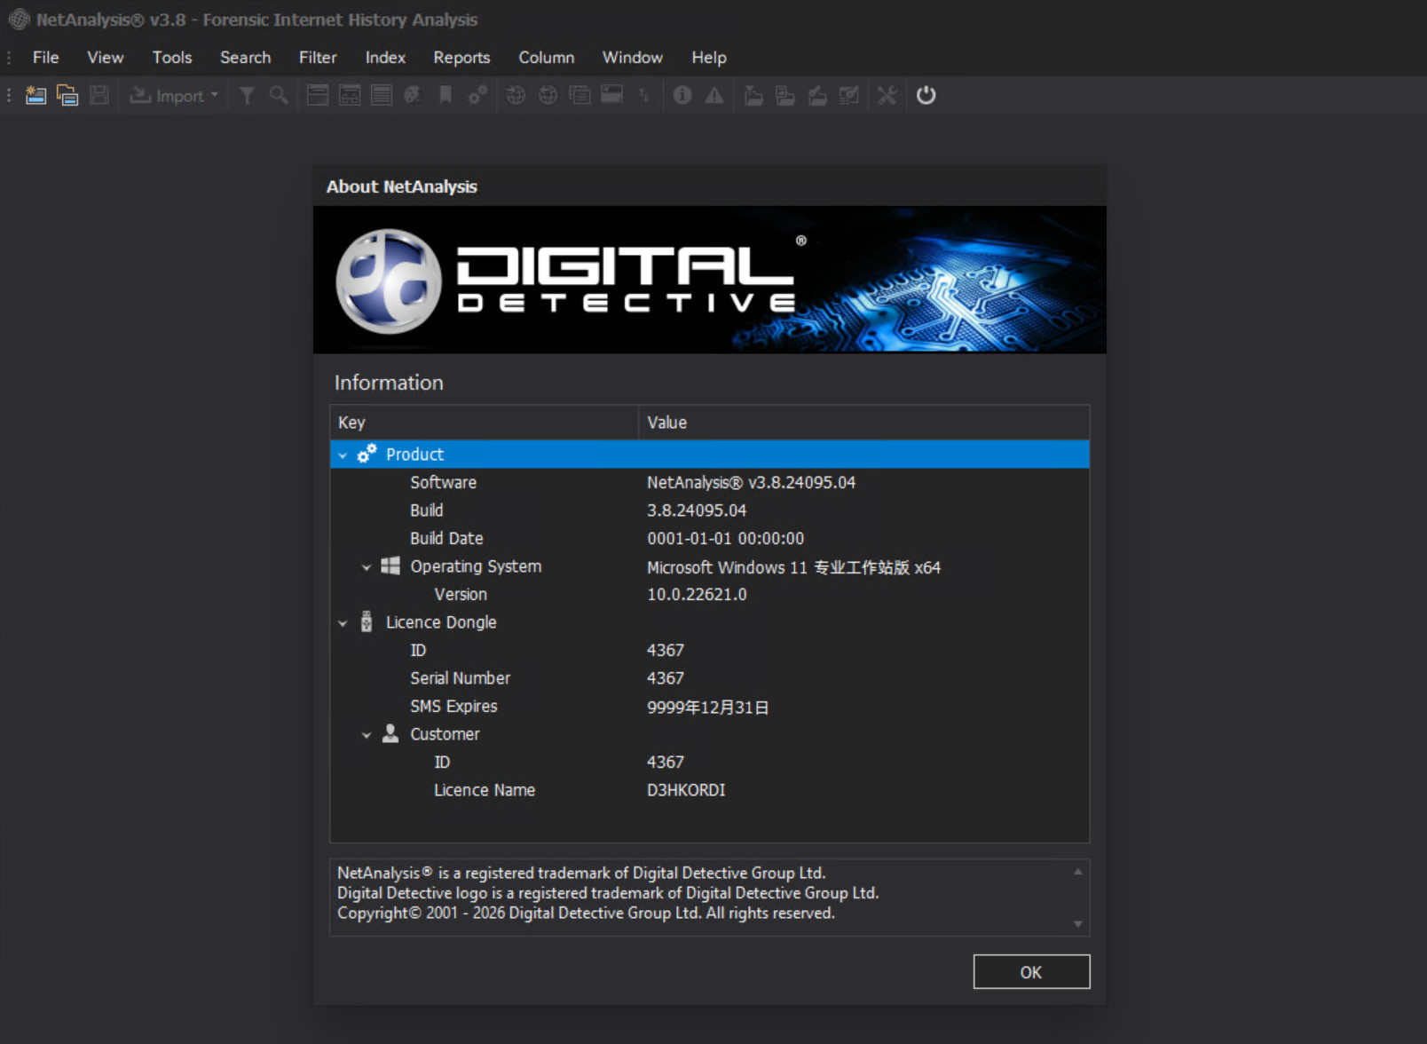This screenshot has height=1044, width=1427.
Task: Click the USB dongle icon beside Licence Dongle
Action: (367, 621)
